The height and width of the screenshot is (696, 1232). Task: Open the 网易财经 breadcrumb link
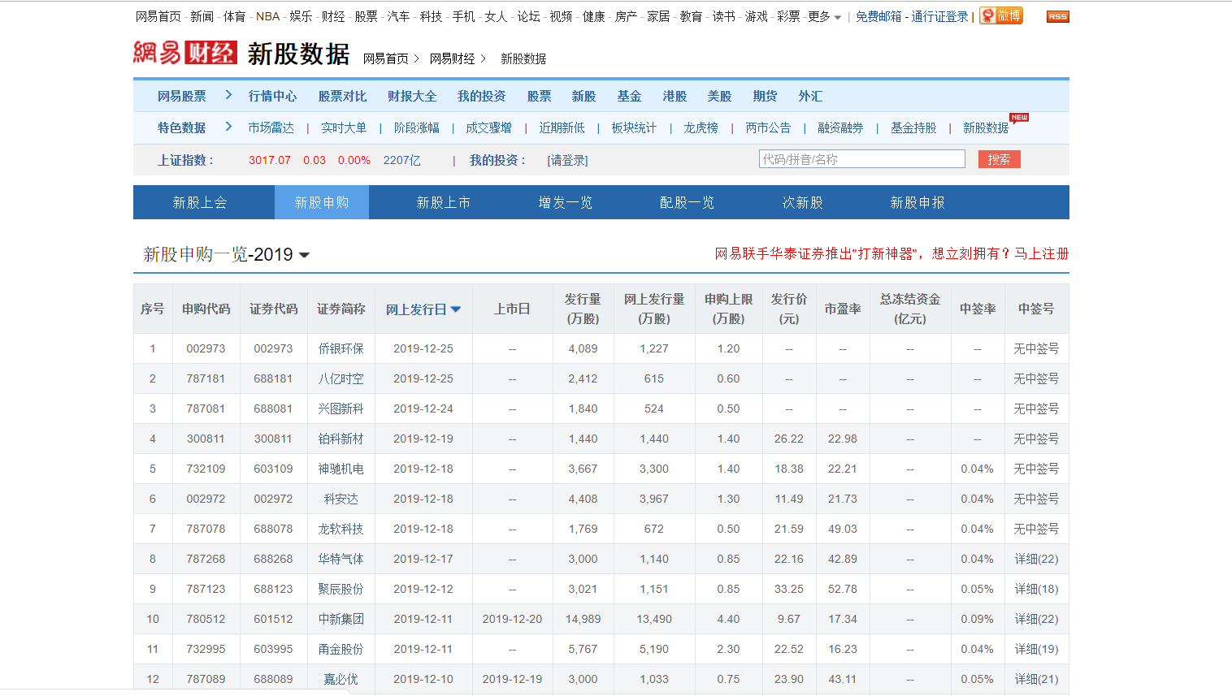(452, 58)
